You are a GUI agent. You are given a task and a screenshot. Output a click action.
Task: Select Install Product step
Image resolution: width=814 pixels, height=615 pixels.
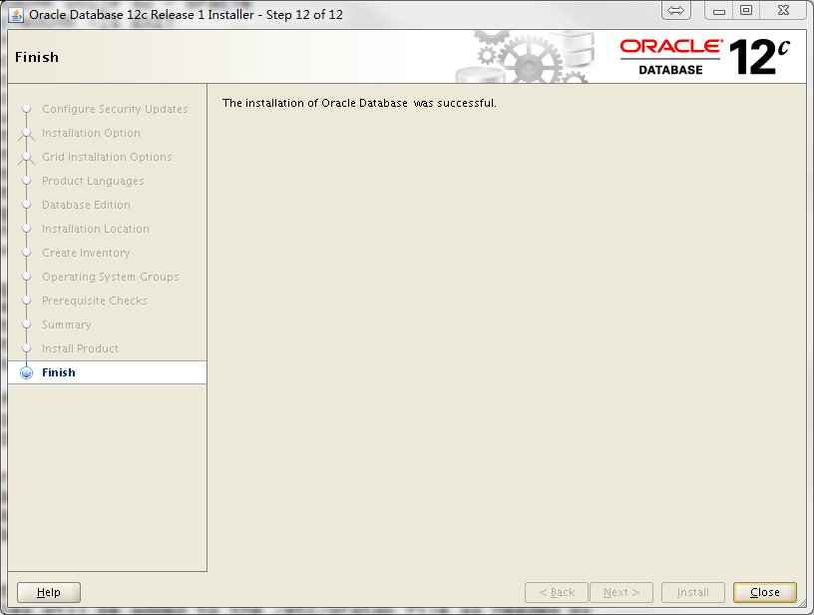pos(80,348)
